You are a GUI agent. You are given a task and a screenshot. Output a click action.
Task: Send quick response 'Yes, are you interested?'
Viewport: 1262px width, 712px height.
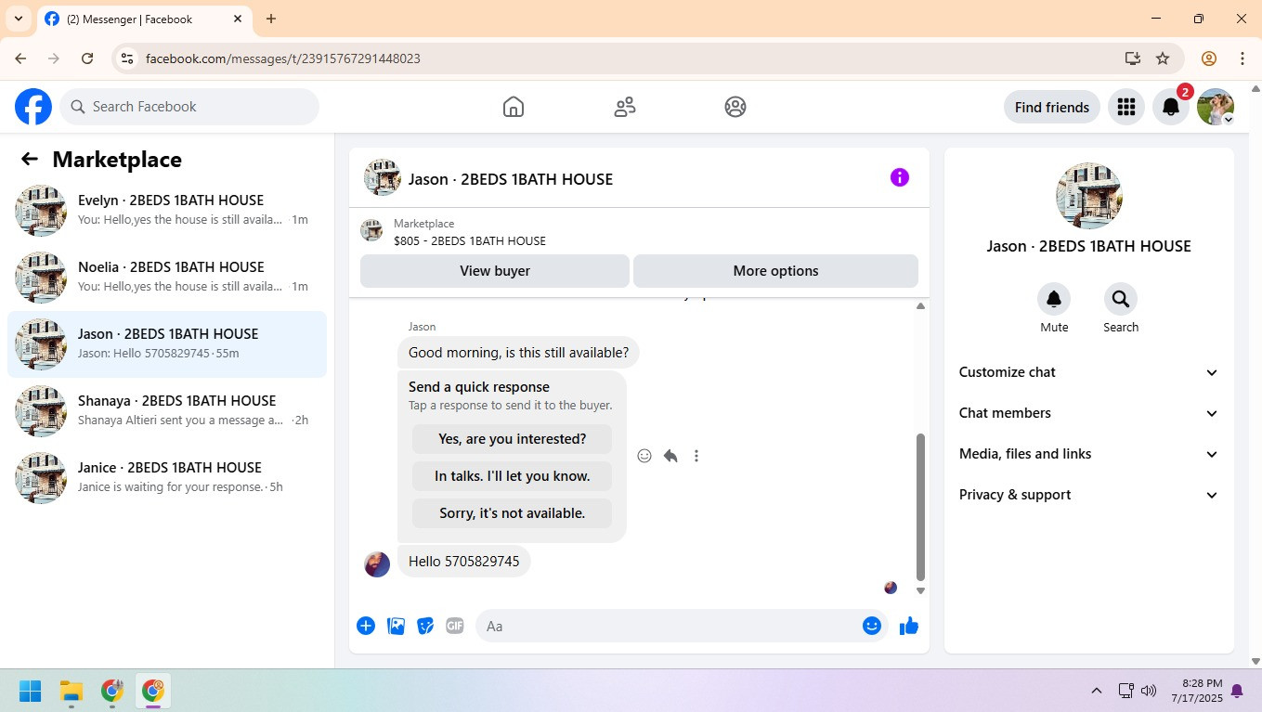pos(513,439)
